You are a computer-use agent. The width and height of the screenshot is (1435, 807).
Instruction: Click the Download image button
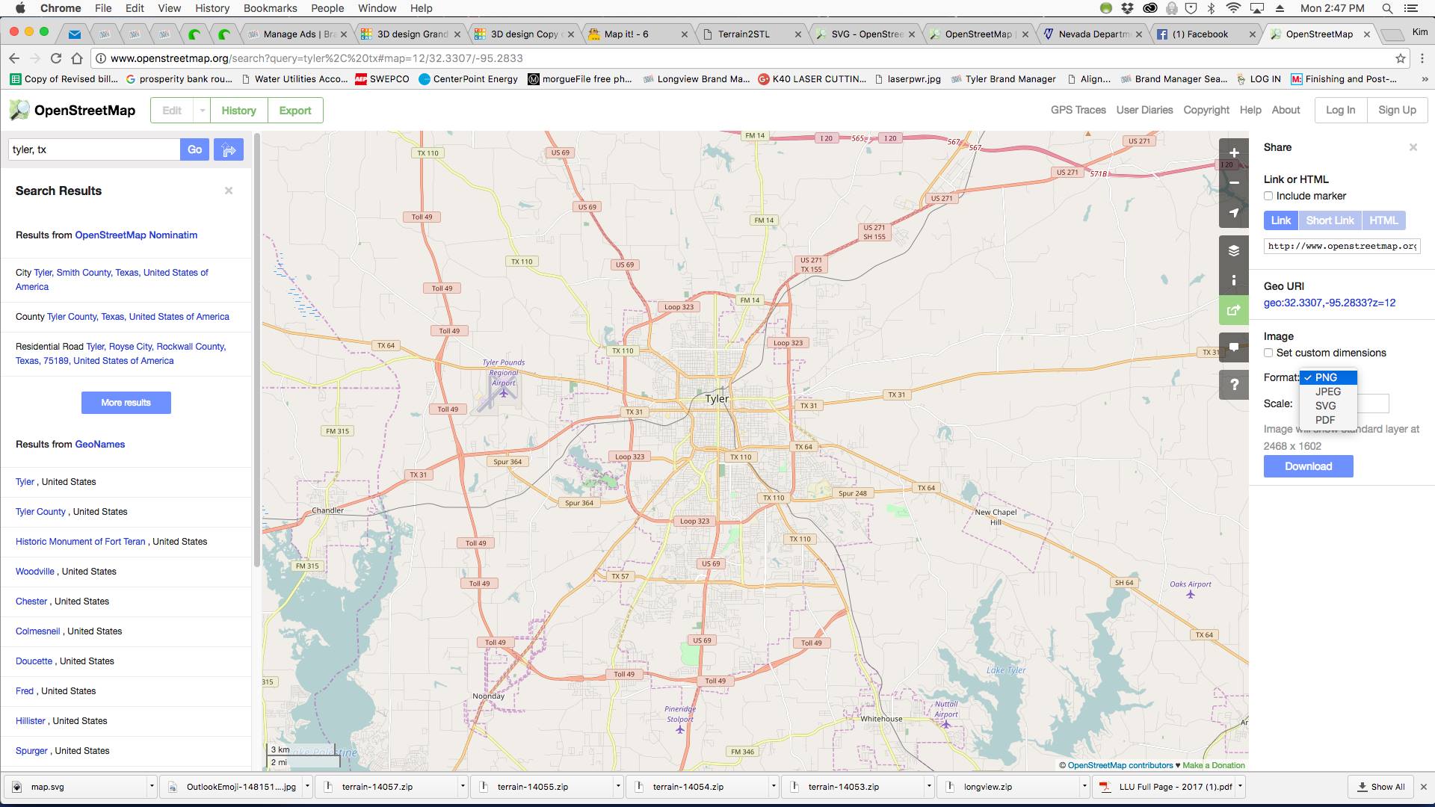click(x=1308, y=466)
